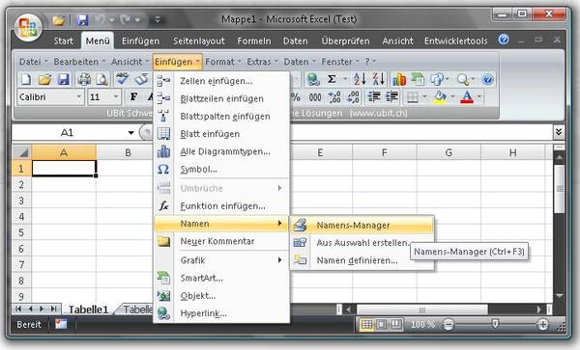Click the Open folder icon in the toolbar
580x350 pixels.
click(45, 79)
